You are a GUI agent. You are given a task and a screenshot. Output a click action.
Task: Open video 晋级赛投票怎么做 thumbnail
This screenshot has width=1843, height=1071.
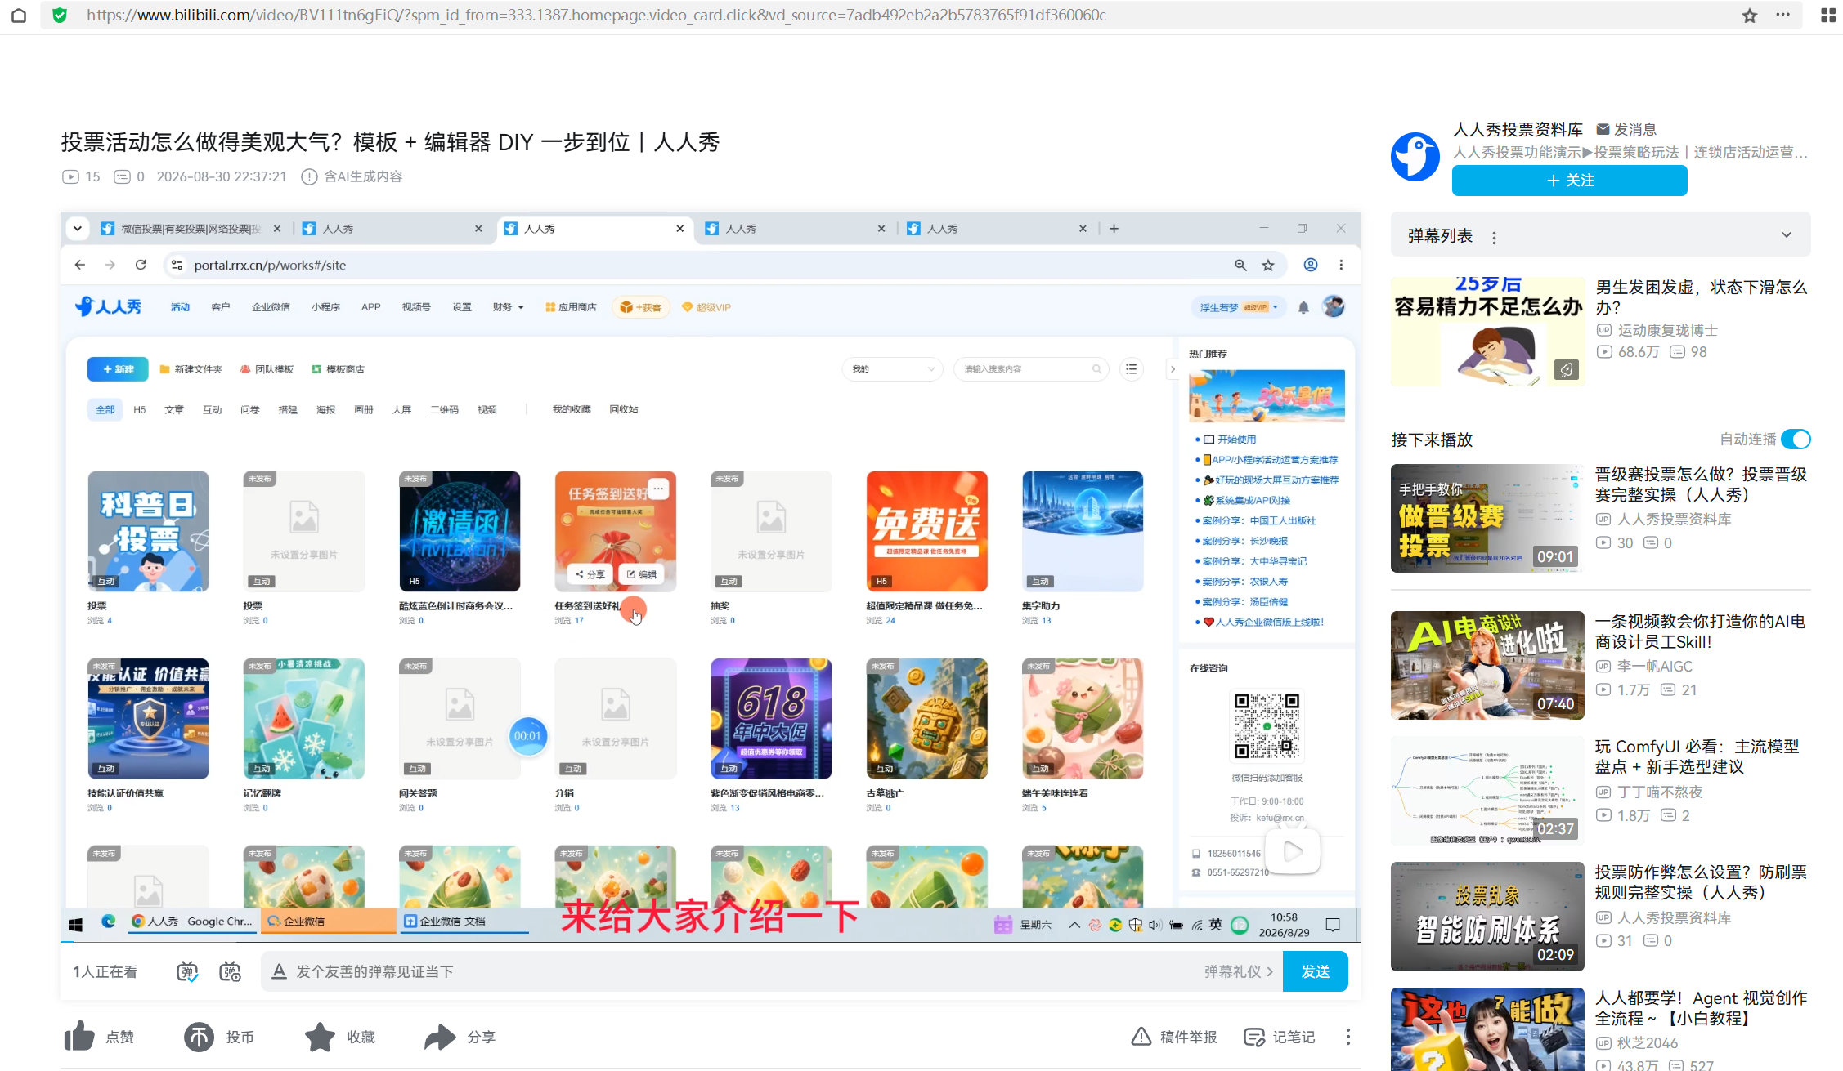pyautogui.click(x=1487, y=518)
